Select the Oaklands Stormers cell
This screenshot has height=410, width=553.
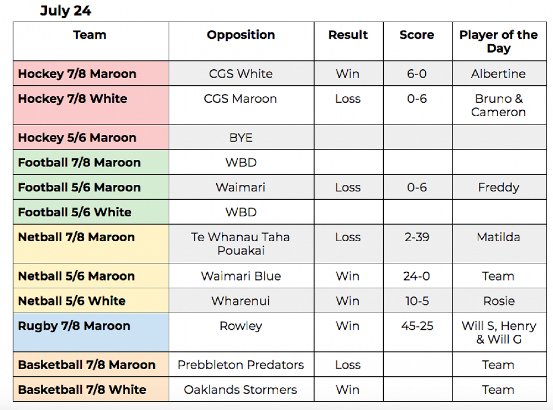point(241,390)
